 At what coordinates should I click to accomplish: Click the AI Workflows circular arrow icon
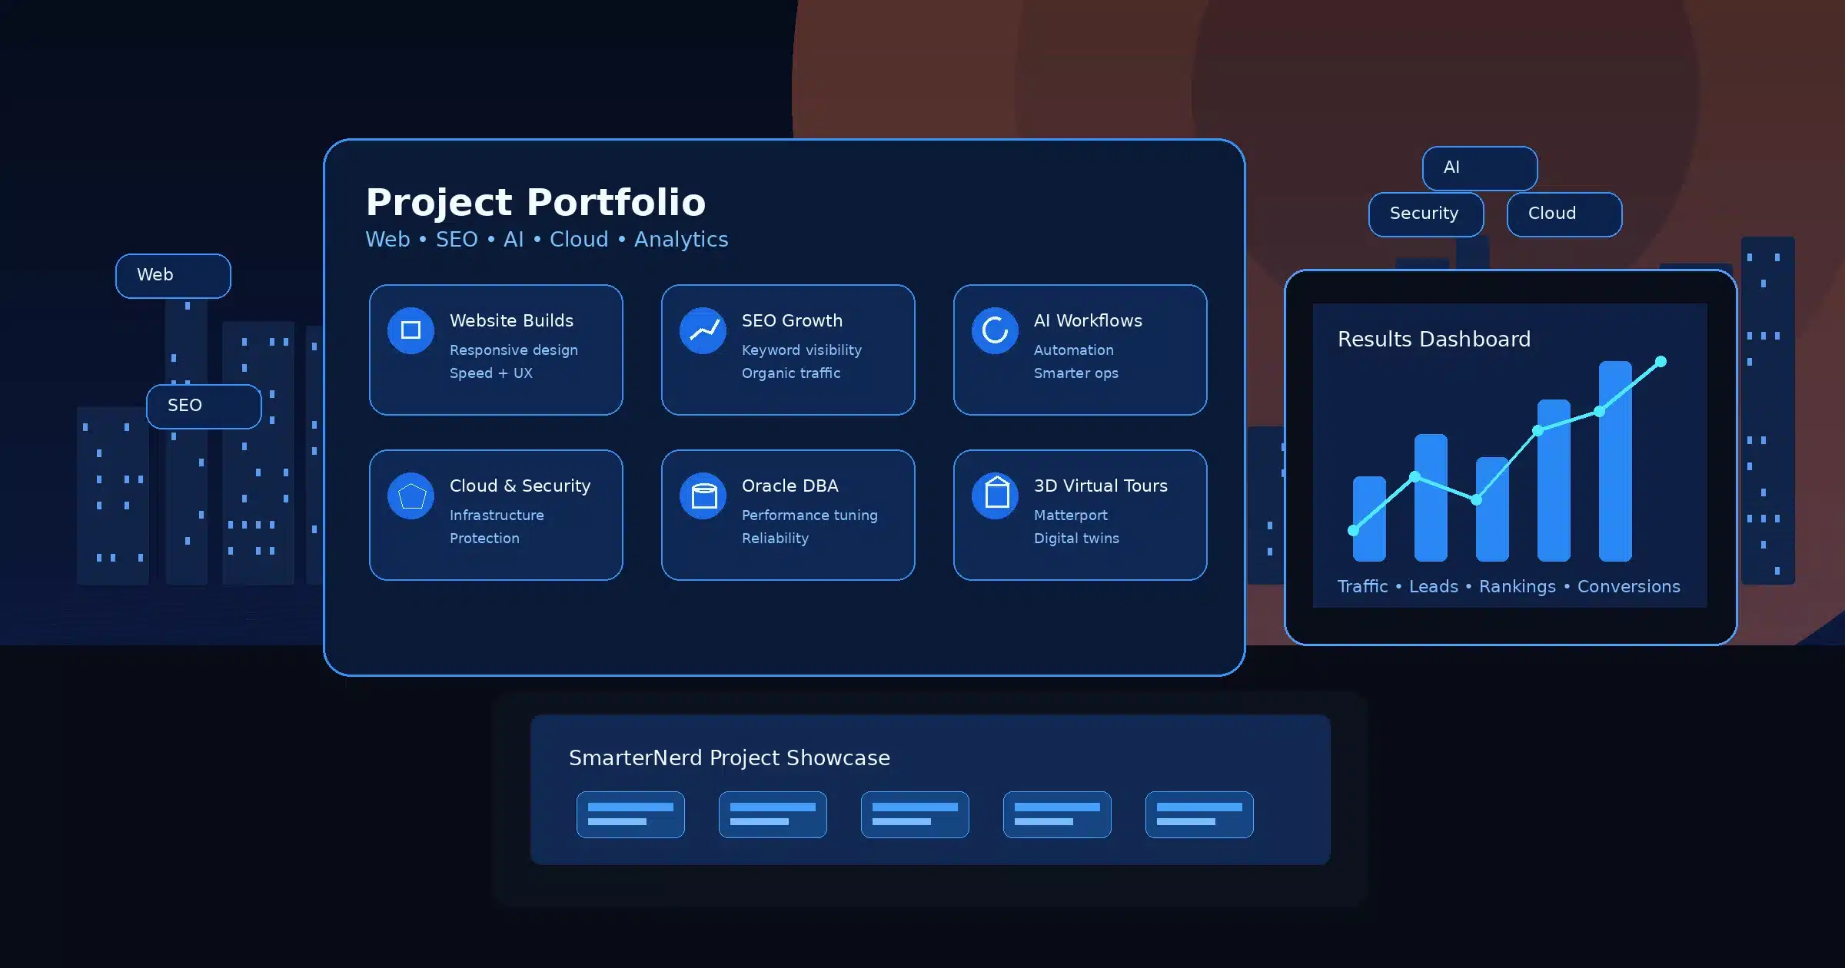995,330
